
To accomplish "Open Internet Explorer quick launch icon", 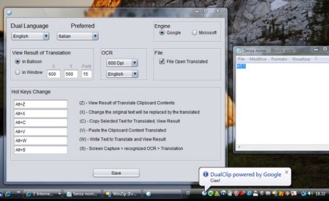I will point(8,194).
